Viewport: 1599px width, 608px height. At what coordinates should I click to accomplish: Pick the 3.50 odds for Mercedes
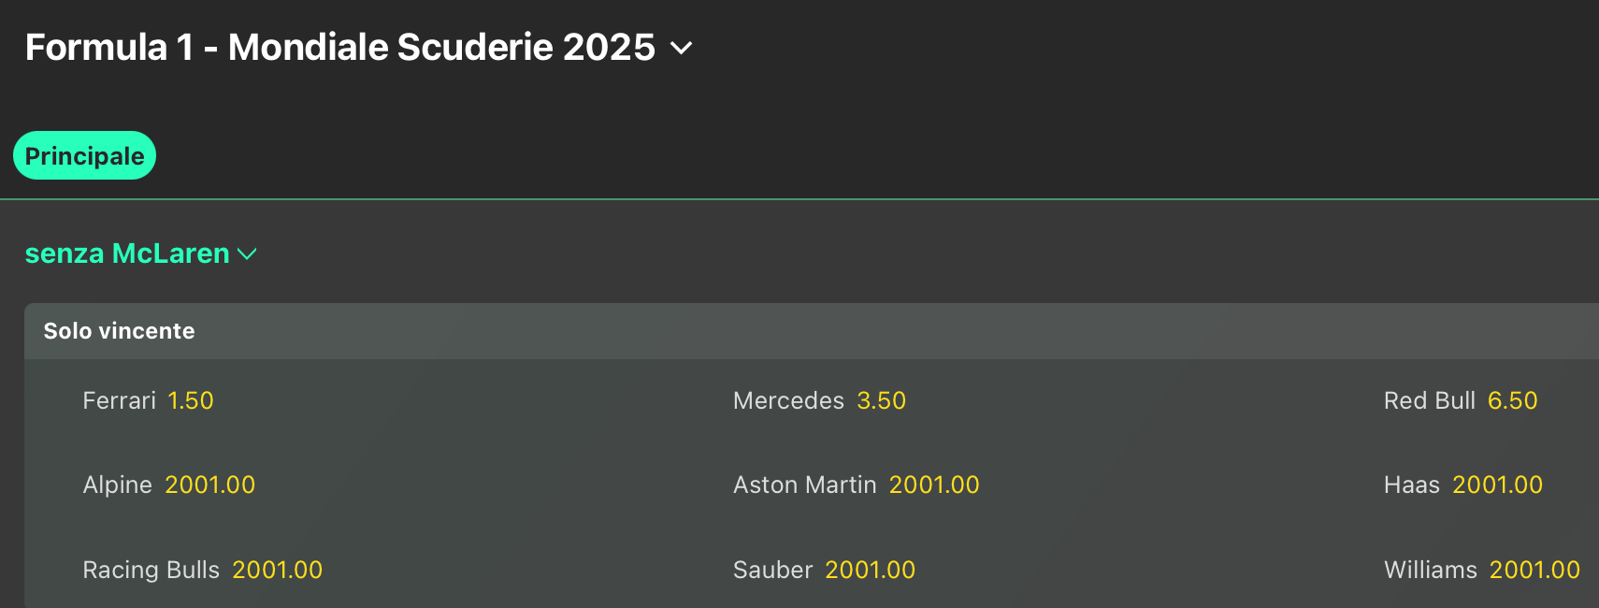[881, 401]
